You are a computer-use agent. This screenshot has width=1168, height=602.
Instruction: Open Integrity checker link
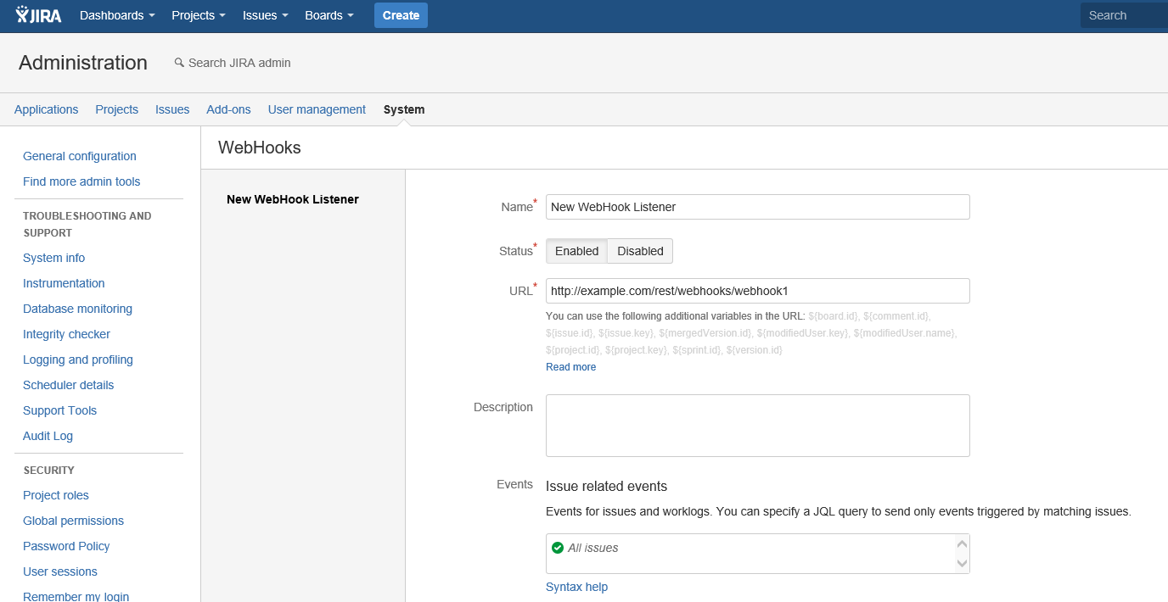click(x=66, y=334)
